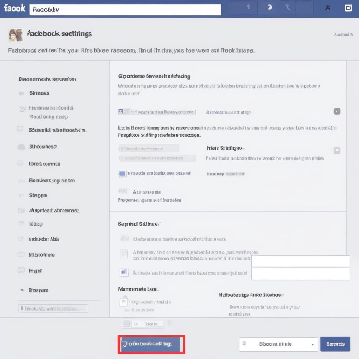Click the icon under "Msmenneta Lase"
The height and width of the screenshot is (359, 359).
click(x=123, y=301)
